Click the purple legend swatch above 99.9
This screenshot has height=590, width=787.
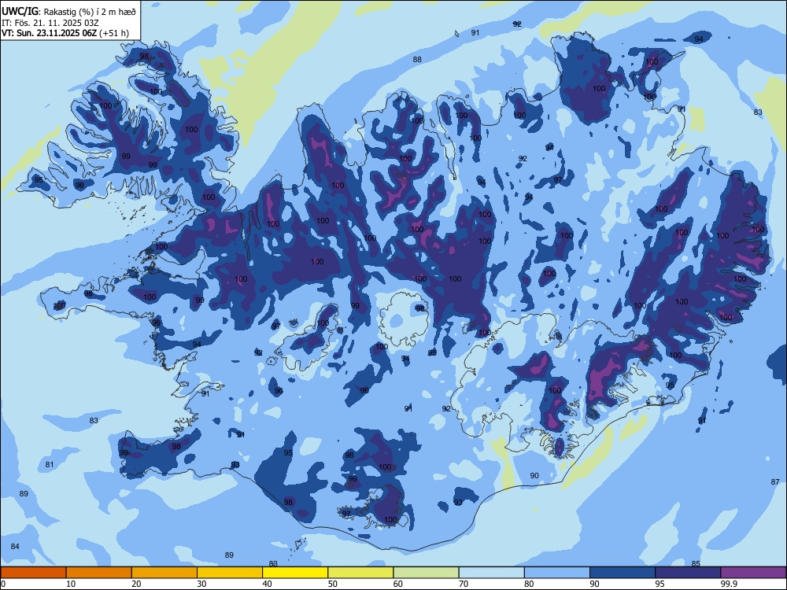click(x=753, y=573)
